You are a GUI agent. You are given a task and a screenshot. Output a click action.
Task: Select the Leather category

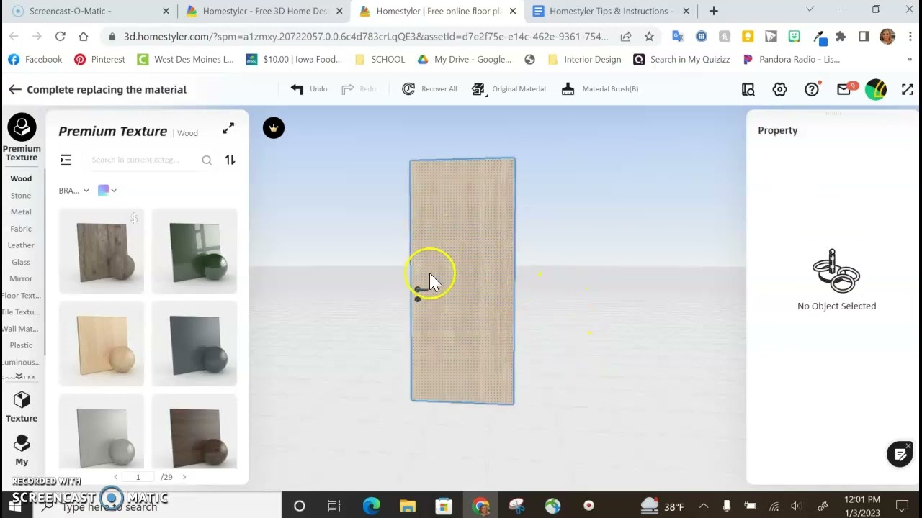[x=21, y=245]
